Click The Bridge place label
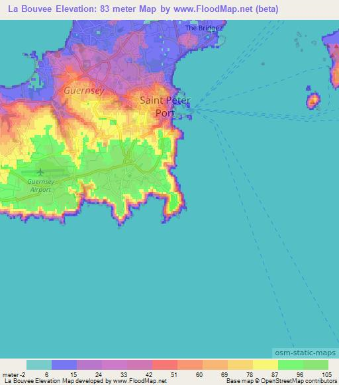The image size is (339, 385). coord(202,28)
